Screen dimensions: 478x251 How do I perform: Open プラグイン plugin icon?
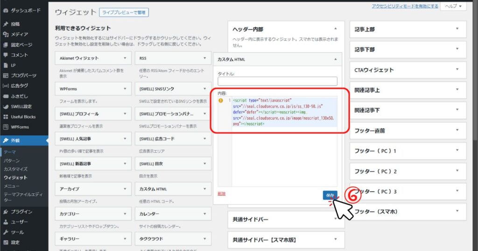pos(6,212)
